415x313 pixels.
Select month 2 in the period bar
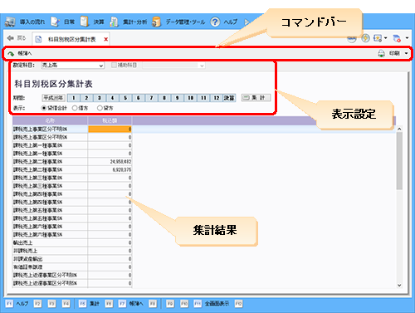pos(86,98)
